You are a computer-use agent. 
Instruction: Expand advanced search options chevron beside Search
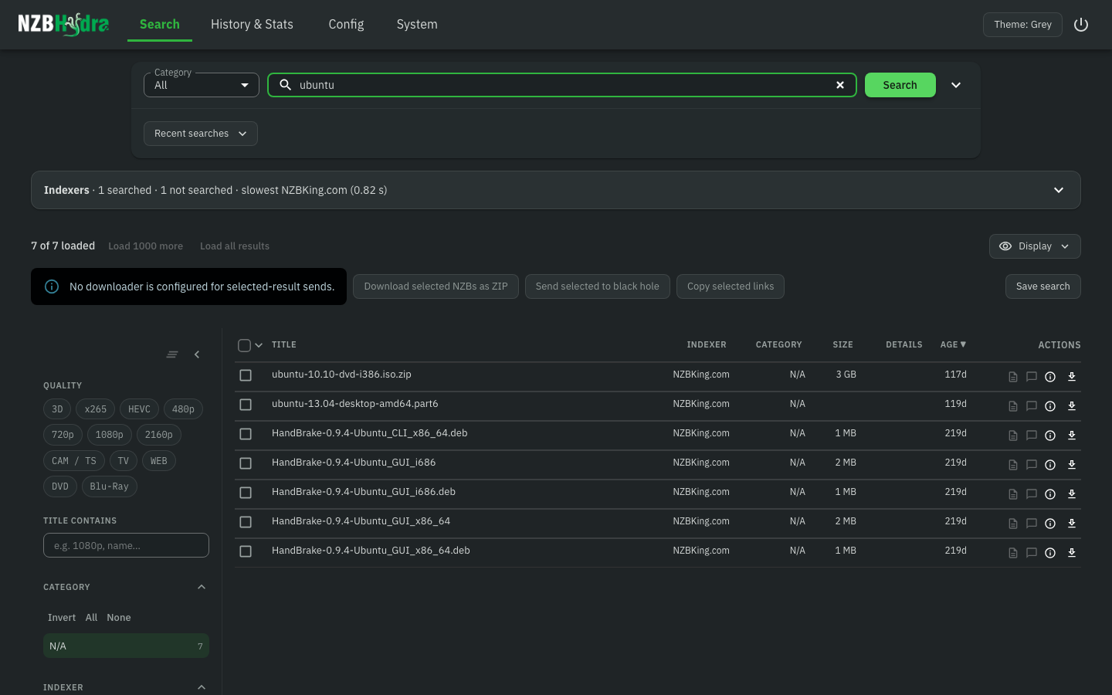pyautogui.click(x=956, y=85)
